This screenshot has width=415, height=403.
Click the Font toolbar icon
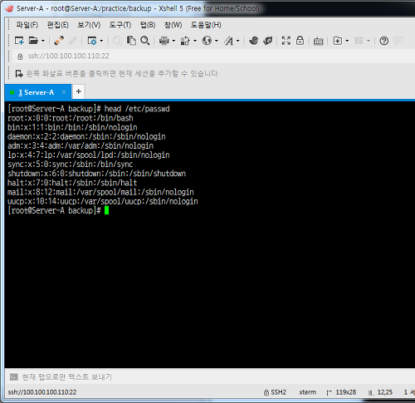pyautogui.click(x=229, y=41)
